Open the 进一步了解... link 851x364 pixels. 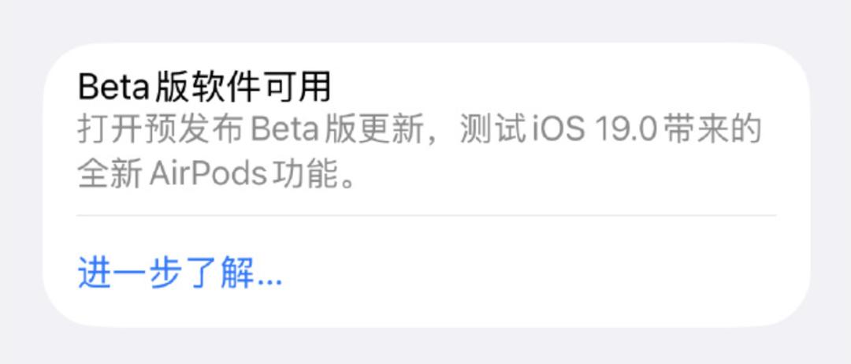point(180,273)
